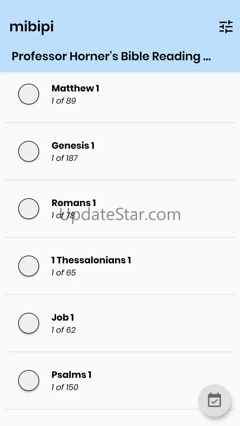Click the "1 of 89" progress label

pyautogui.click(x=64, y=101)
